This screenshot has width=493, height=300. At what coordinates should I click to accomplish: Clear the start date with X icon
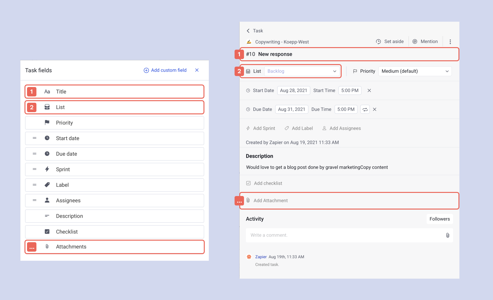tap(369, 90)
